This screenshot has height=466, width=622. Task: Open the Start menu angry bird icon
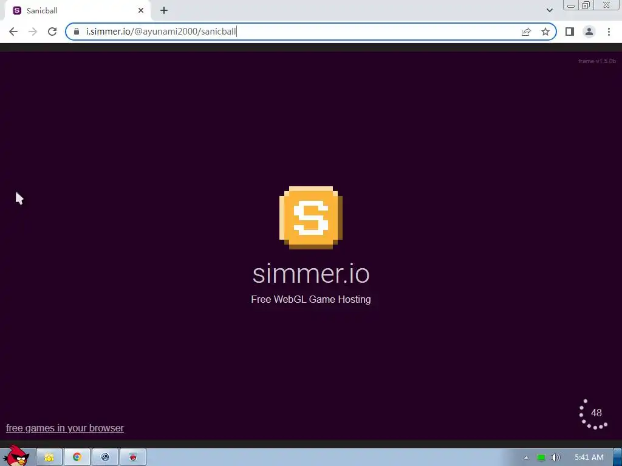click(16, 456)
